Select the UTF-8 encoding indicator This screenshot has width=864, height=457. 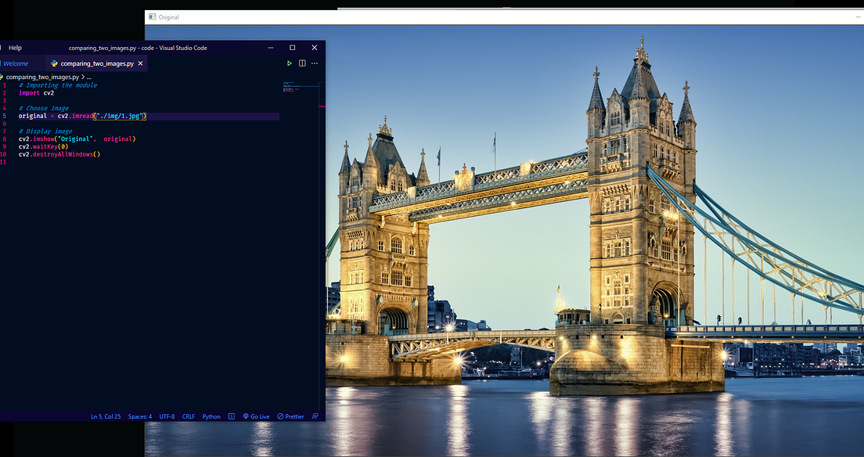167,417
